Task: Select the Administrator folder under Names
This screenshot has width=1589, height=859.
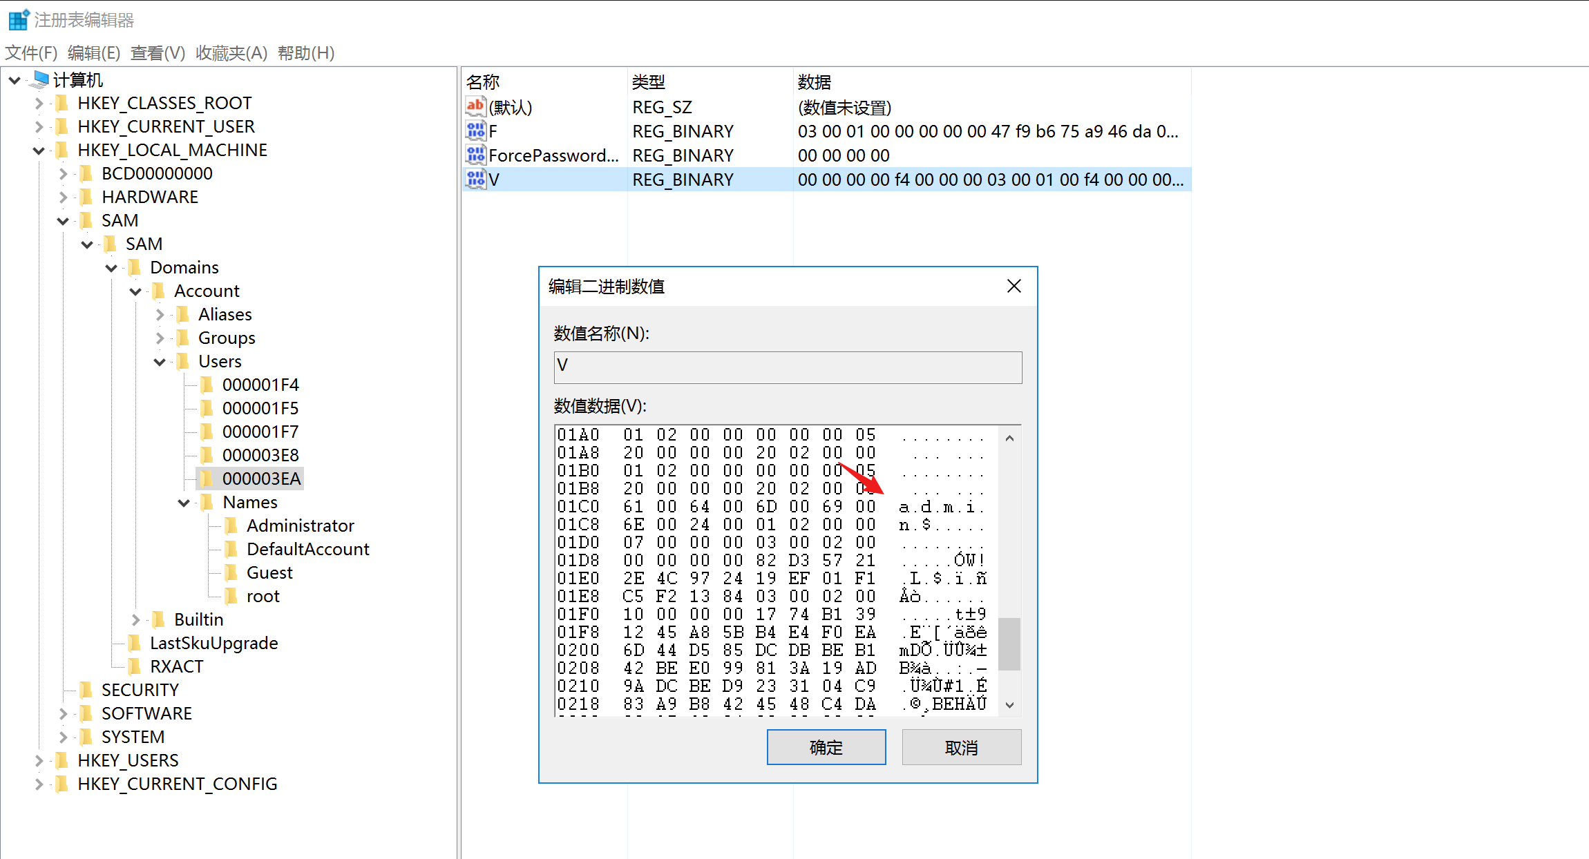Action: pos(300,525)
